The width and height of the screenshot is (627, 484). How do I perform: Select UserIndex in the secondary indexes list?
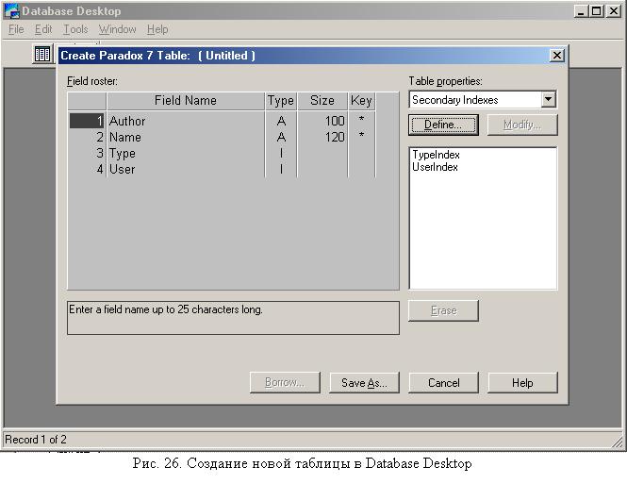[x=435, y=167]
